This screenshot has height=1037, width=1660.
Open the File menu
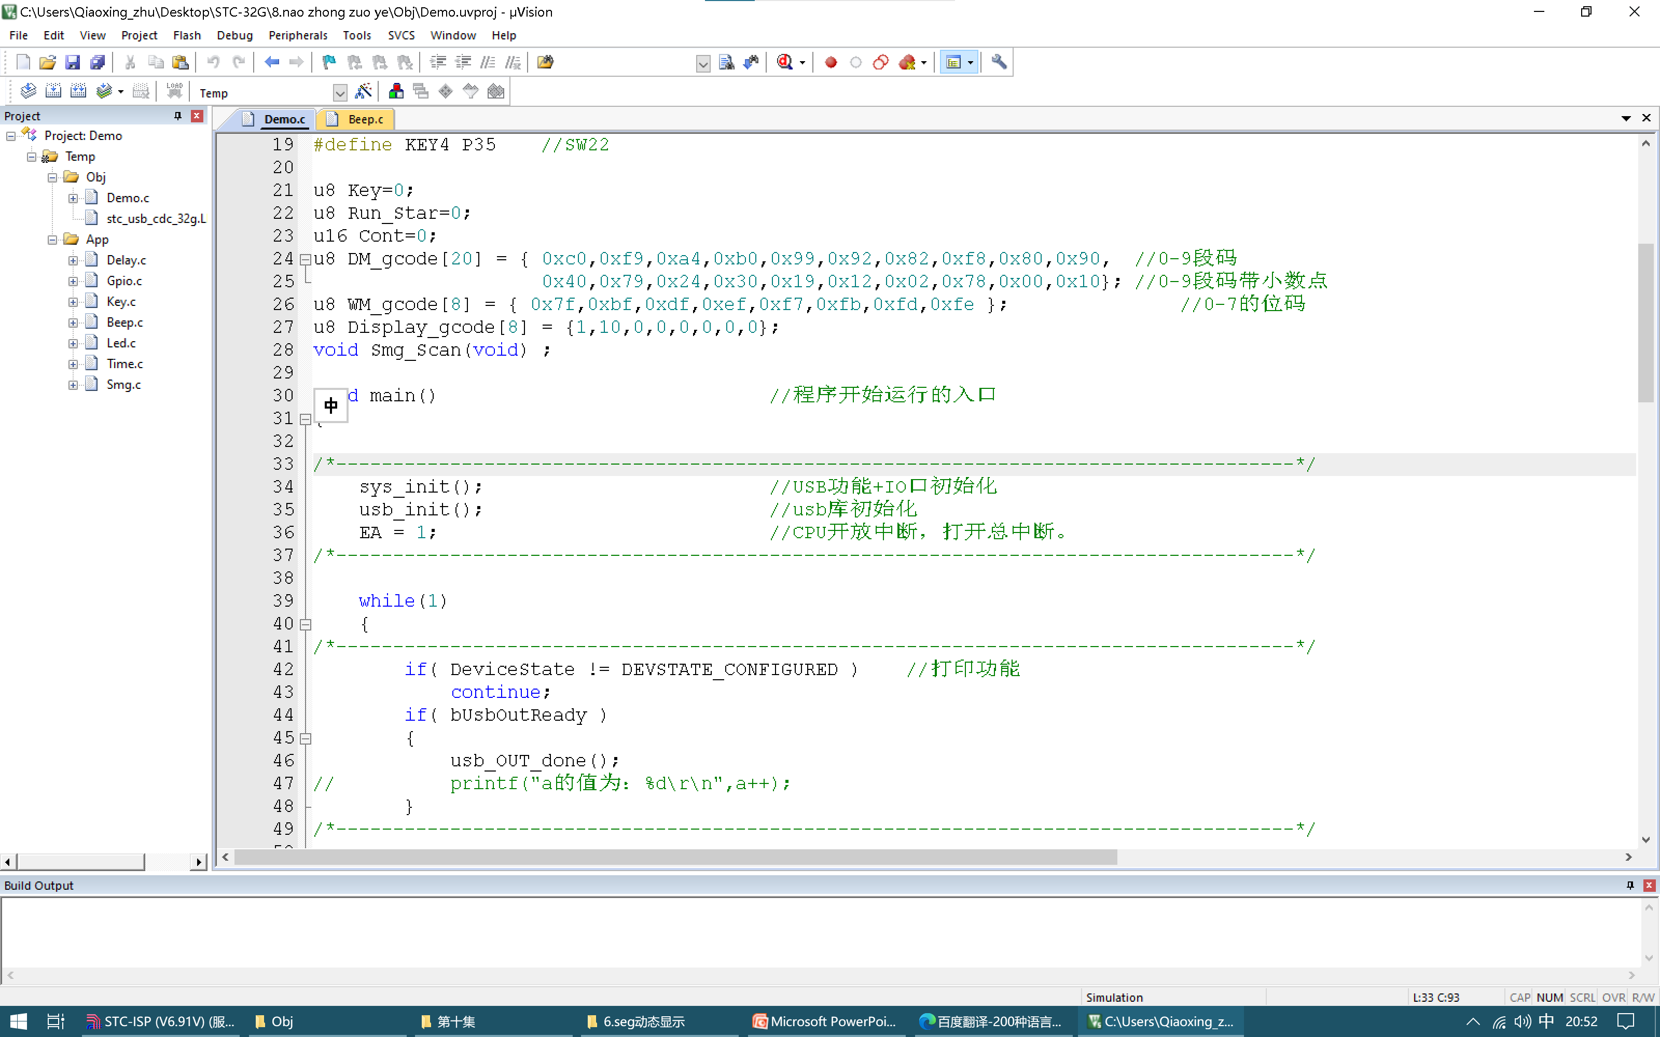19,35
